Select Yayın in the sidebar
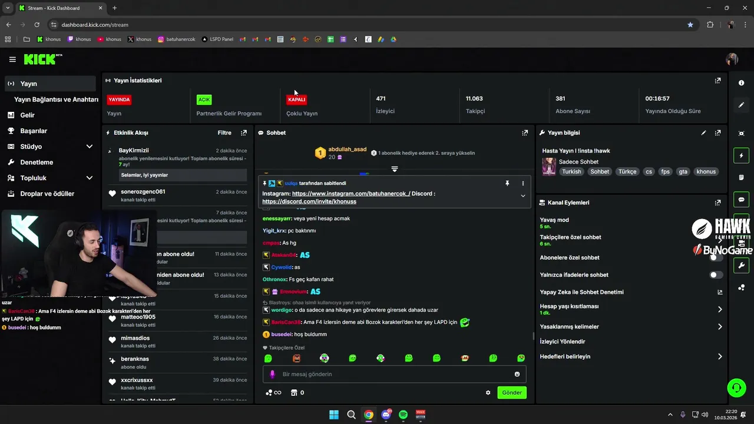 pos(49,84)
